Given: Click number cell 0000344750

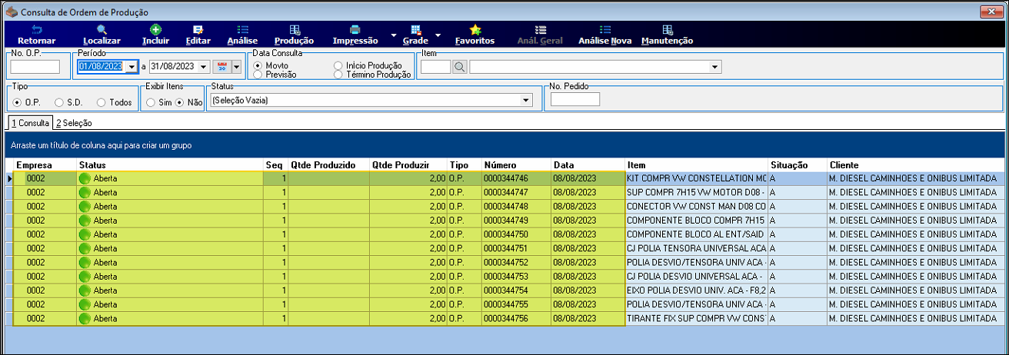Looking at the screenshot, I should [515, 234].
